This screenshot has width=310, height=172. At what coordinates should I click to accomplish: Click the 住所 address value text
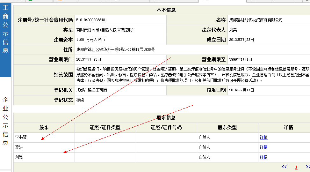coord(115,50)
